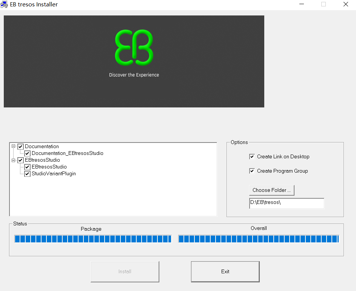Select the Documentation_EBtresosStudio tree item label
356x291 pixels.
[67, 153]
